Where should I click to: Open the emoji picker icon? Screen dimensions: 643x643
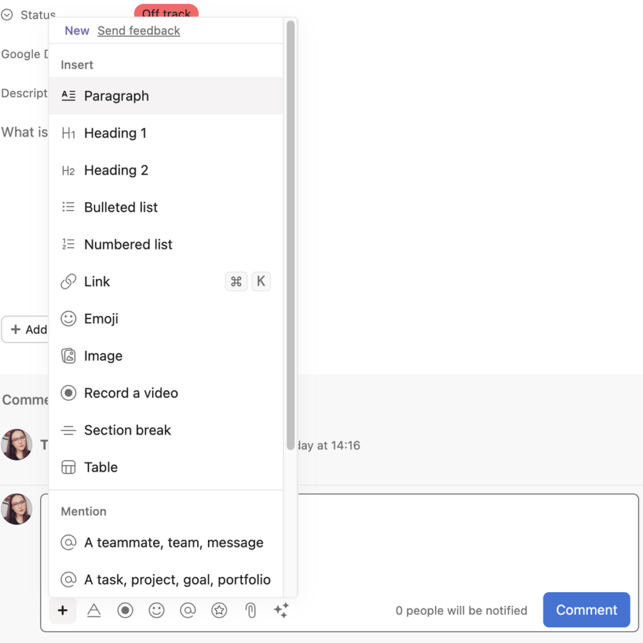click(156, 610)
